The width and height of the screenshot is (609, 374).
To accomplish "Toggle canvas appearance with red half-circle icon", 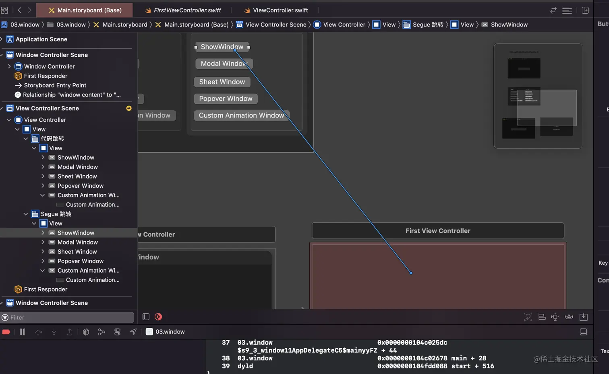I will pos(158,317).
